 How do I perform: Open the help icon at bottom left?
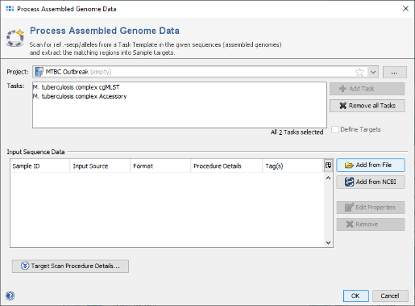(x=10, y=296)
